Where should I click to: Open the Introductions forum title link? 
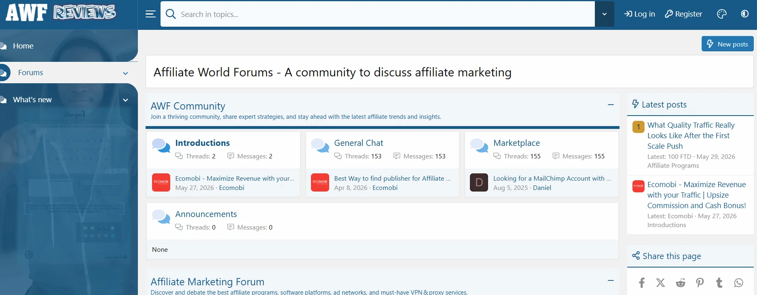[203, 143]
